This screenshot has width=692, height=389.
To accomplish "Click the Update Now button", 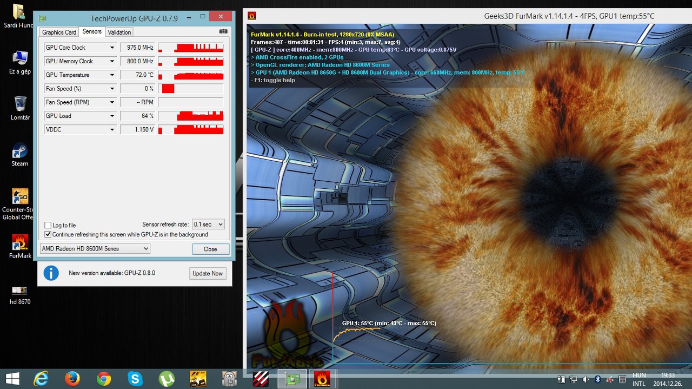I will point(208,273).
